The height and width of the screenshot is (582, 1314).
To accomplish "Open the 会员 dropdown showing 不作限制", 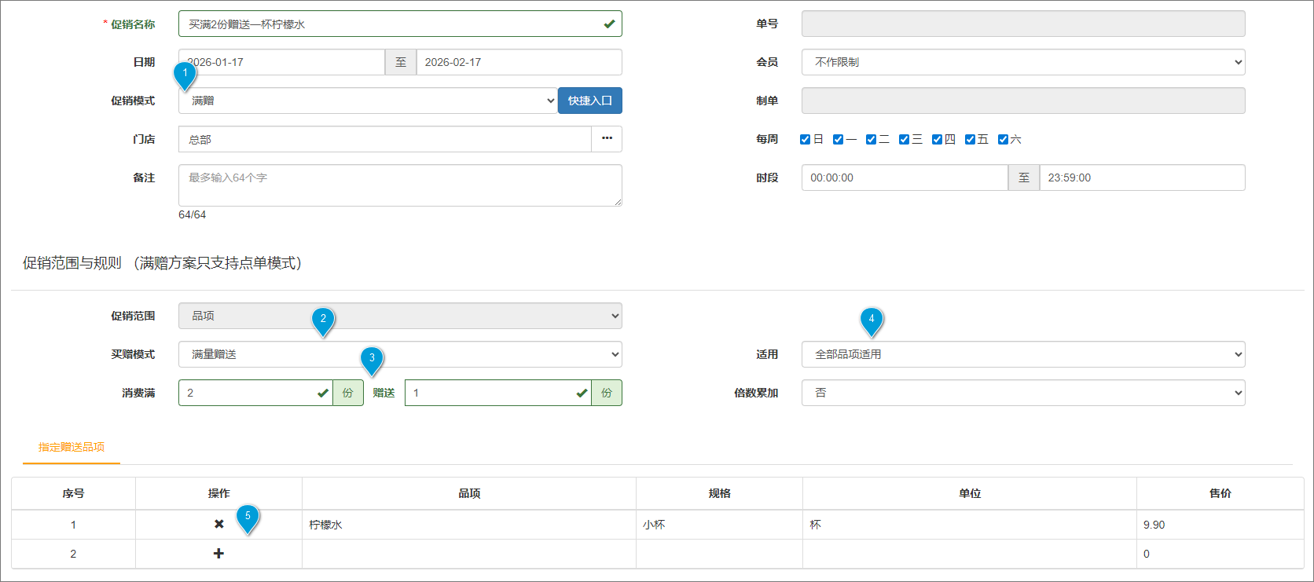I will click(1022, 62).
